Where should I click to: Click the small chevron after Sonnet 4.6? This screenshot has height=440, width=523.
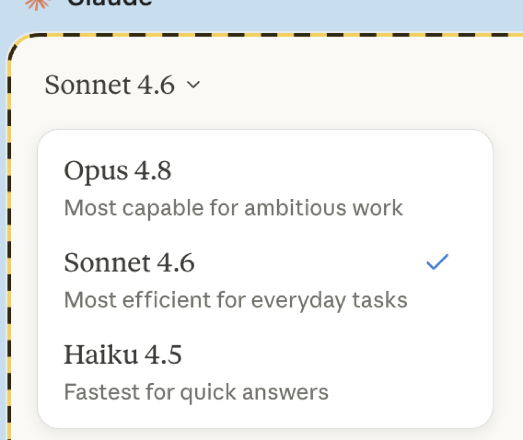point(193,85)
